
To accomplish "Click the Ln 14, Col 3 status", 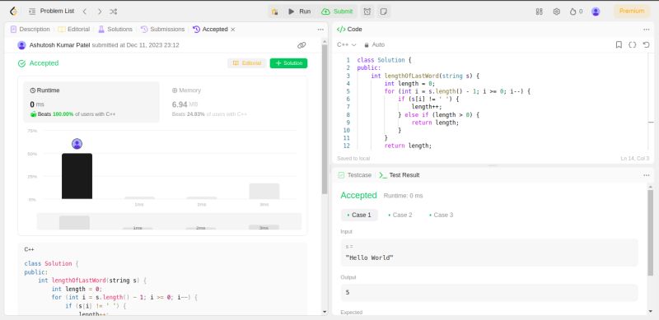I will click(634, 158).
